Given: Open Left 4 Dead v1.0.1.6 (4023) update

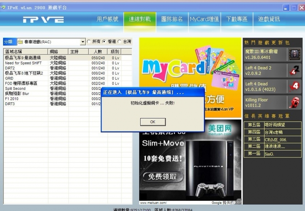Looking at the screenshot, I should [x=273, y=86].
